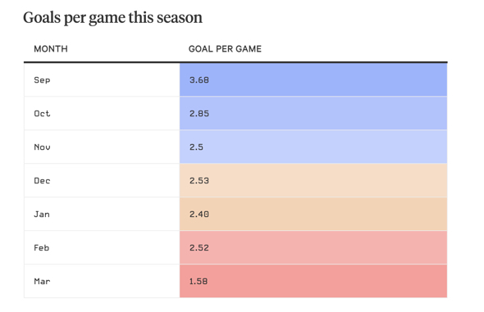Click the GOAL PER GAME column header

[225, 49]
